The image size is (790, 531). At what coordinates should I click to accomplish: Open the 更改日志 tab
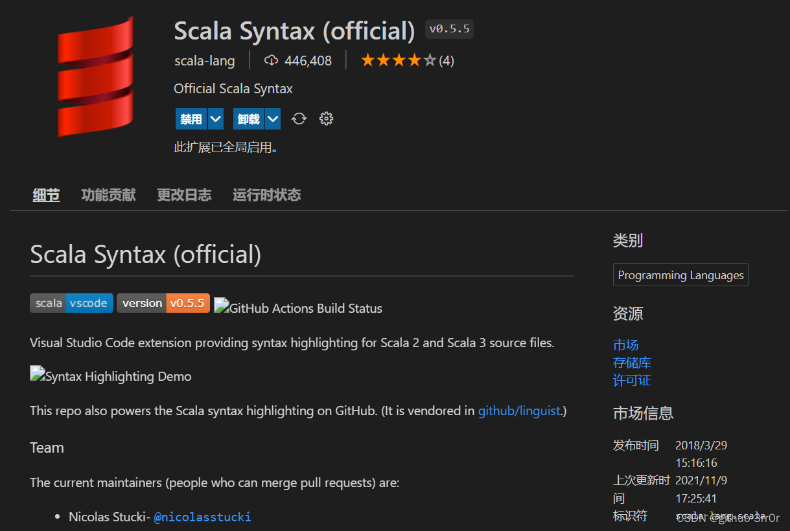click(183, 195)
